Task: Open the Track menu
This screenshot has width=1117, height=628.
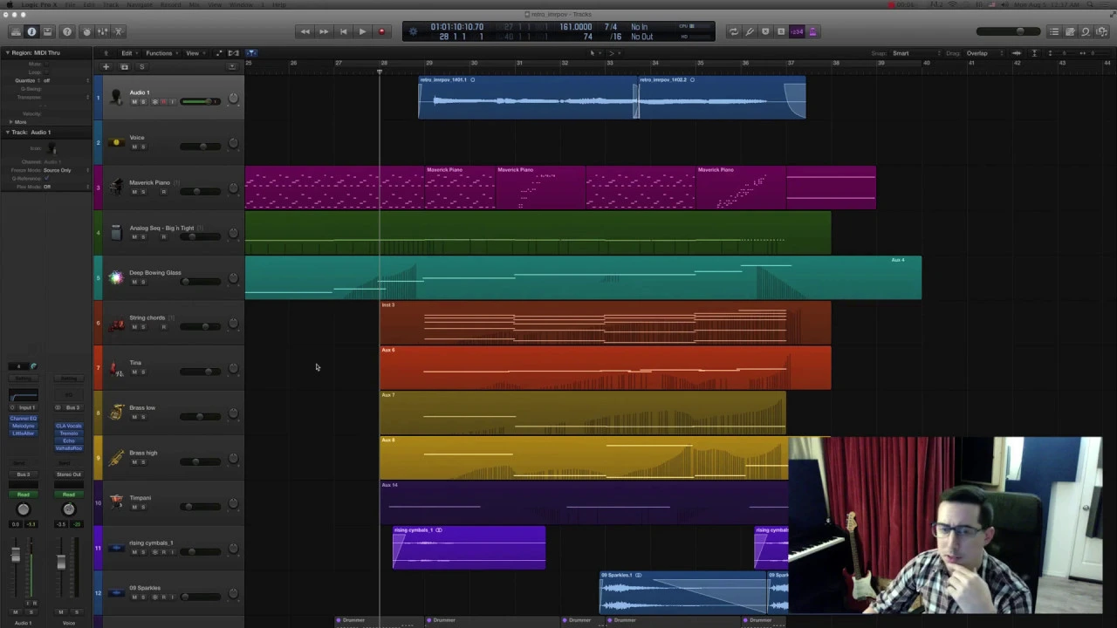Action: (x=111, y=5)
